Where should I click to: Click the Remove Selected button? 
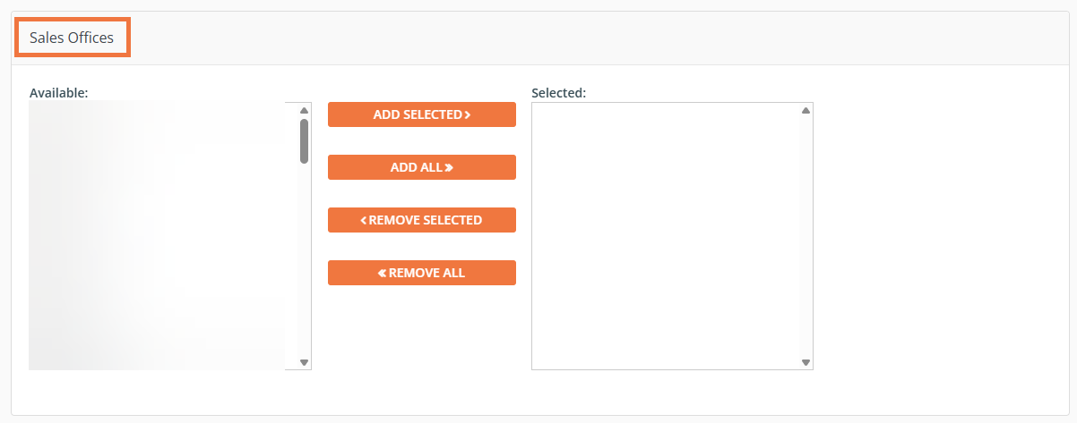click(422, 220)
